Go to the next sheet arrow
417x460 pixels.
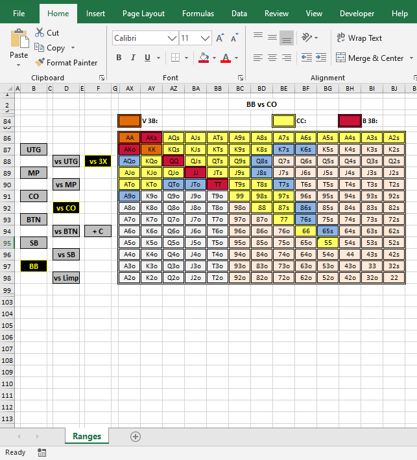point(38,437)
